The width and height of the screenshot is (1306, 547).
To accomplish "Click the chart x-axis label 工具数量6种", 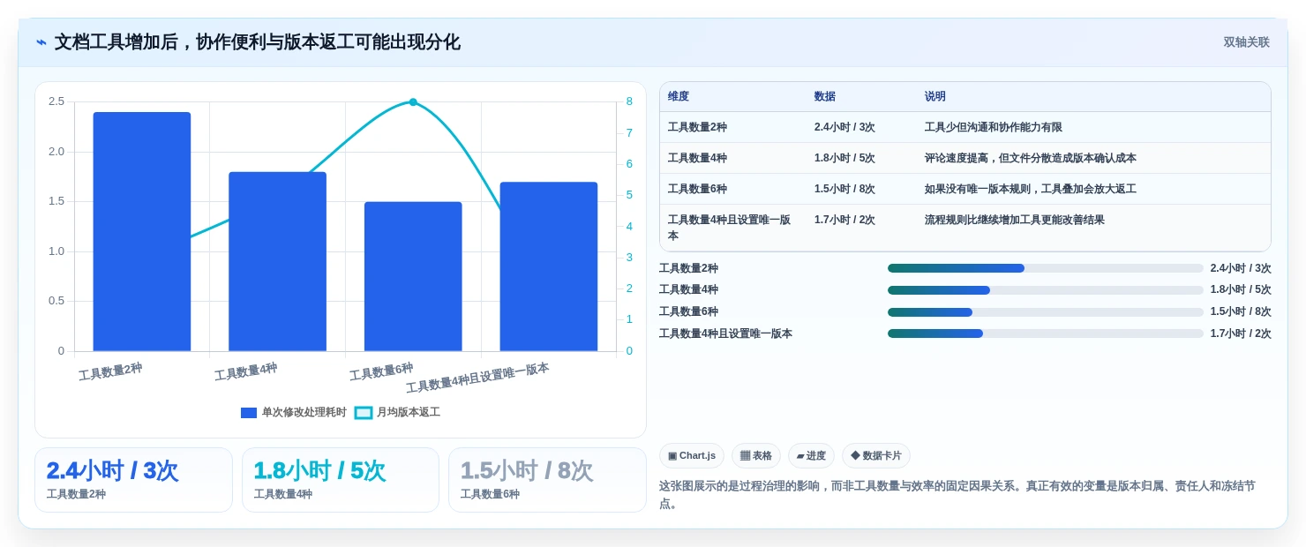I will [x=381, y=371].
